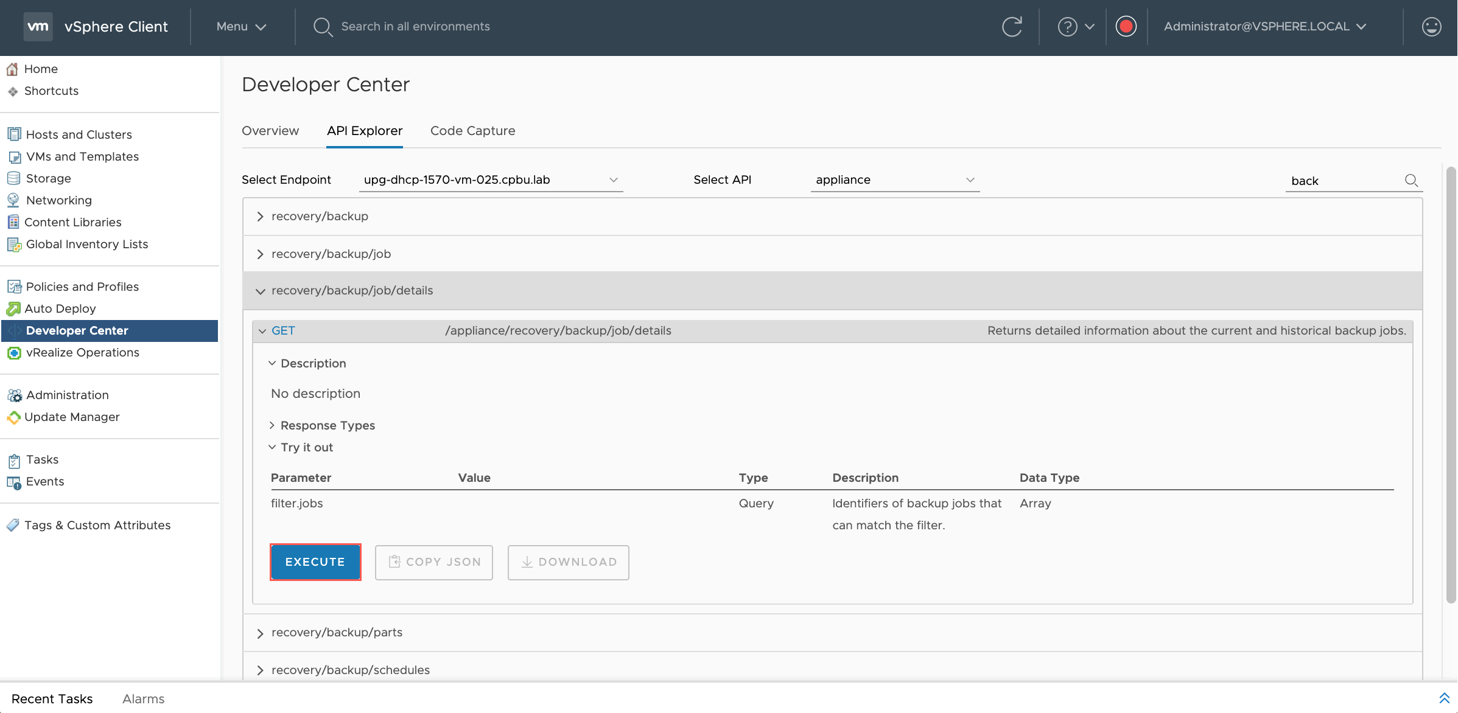Click the search magnifier in API filter
Screen dimensions: 1458x713
point(1411,181)
